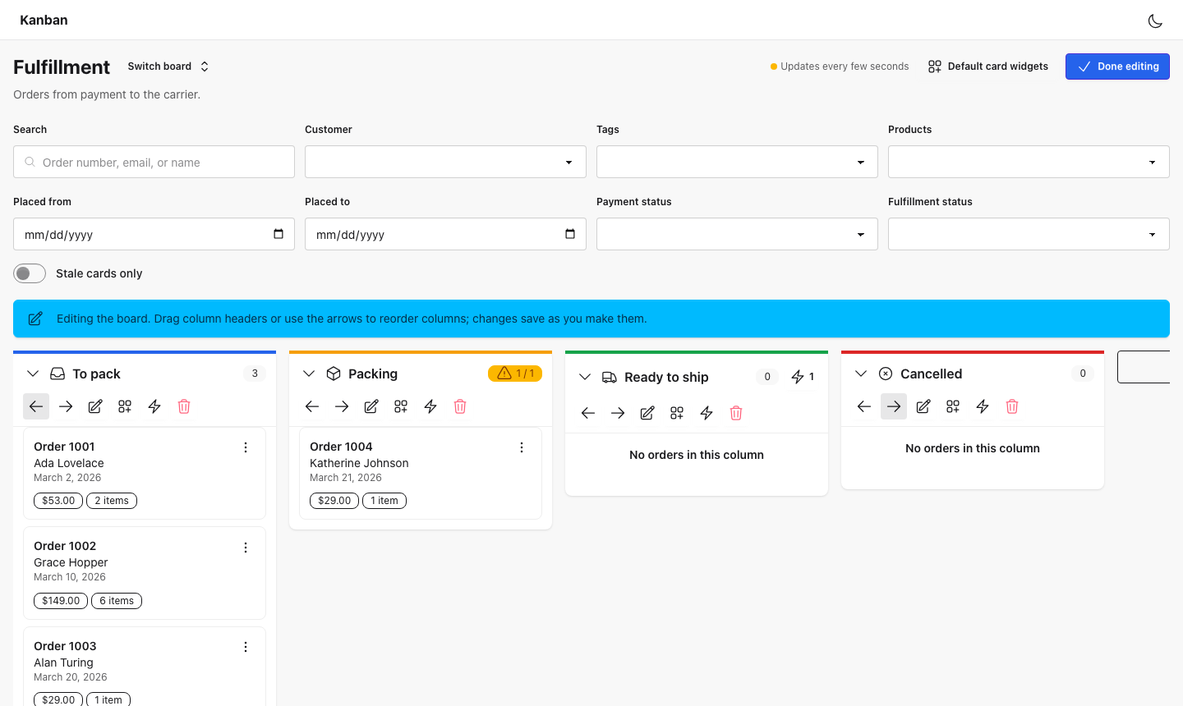Delete the To pack column
The width and height of the screenshot is (1183, 706).
coord(184,406)
